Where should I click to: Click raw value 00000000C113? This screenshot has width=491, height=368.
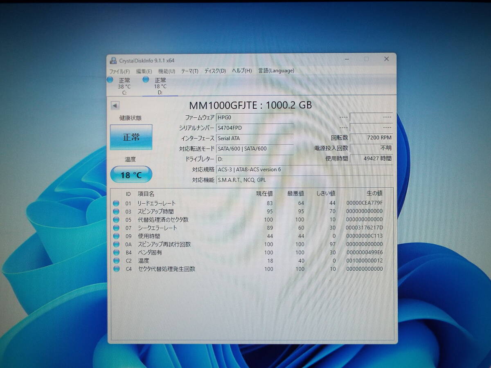click(x=365, y=236)
